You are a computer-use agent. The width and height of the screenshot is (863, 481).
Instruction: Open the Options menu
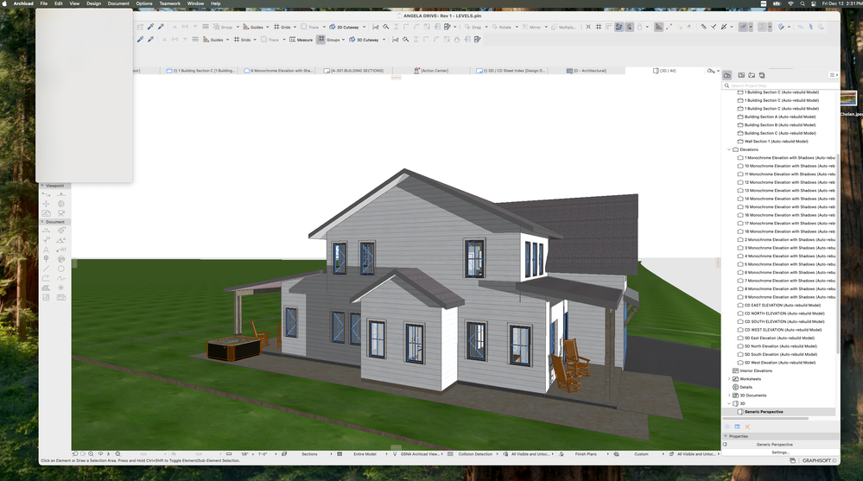pyautogui.click(x=144, y=3)
